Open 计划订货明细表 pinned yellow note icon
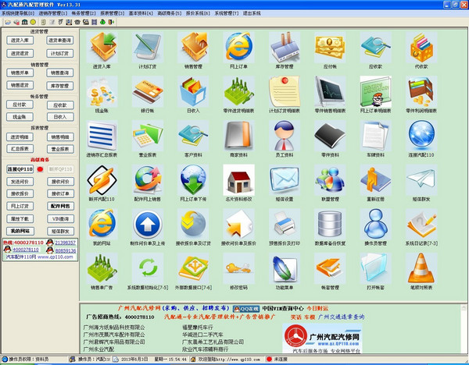 285,91
